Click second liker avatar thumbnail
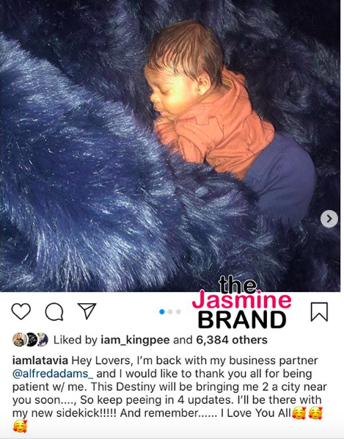 click(31, 340)
